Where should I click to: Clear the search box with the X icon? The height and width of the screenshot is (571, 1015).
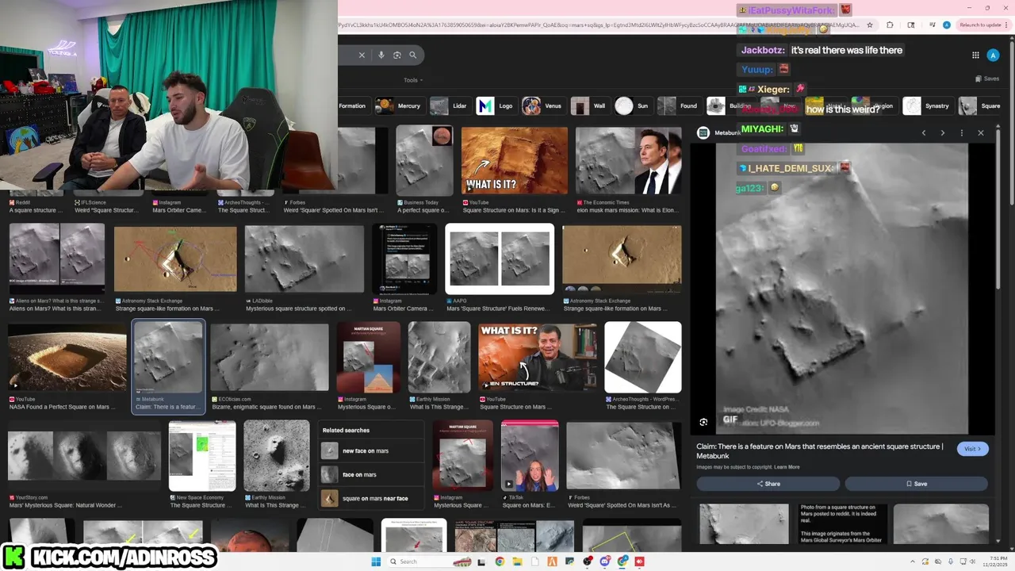click(362, 55)
